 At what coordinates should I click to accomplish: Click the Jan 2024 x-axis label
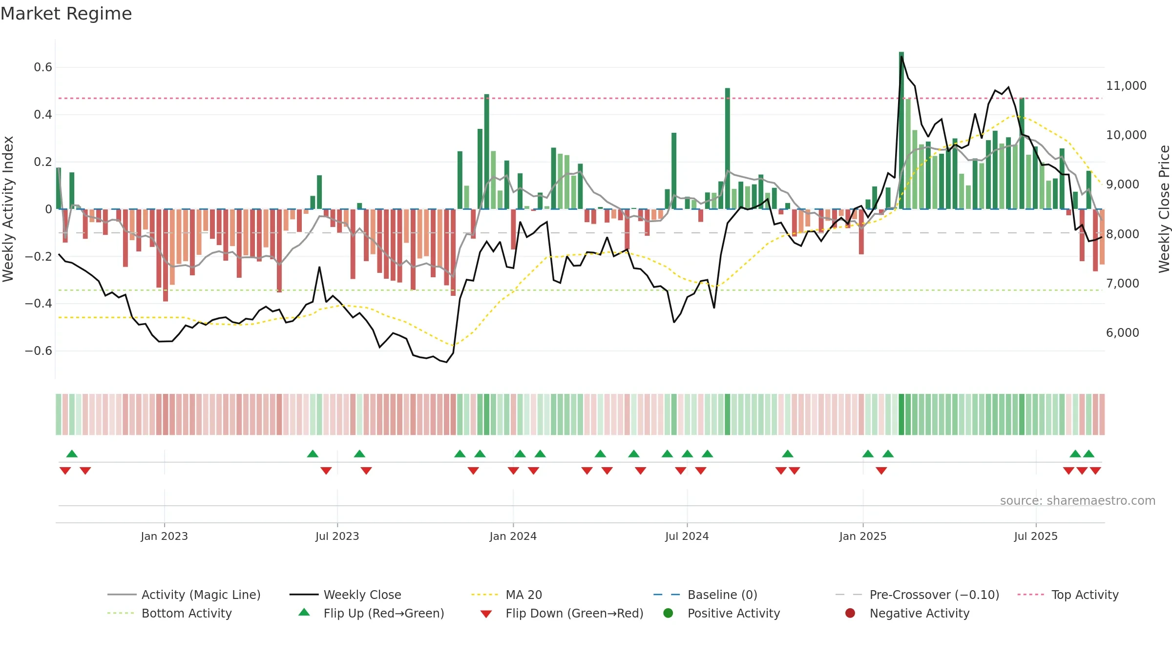(513, 536)
